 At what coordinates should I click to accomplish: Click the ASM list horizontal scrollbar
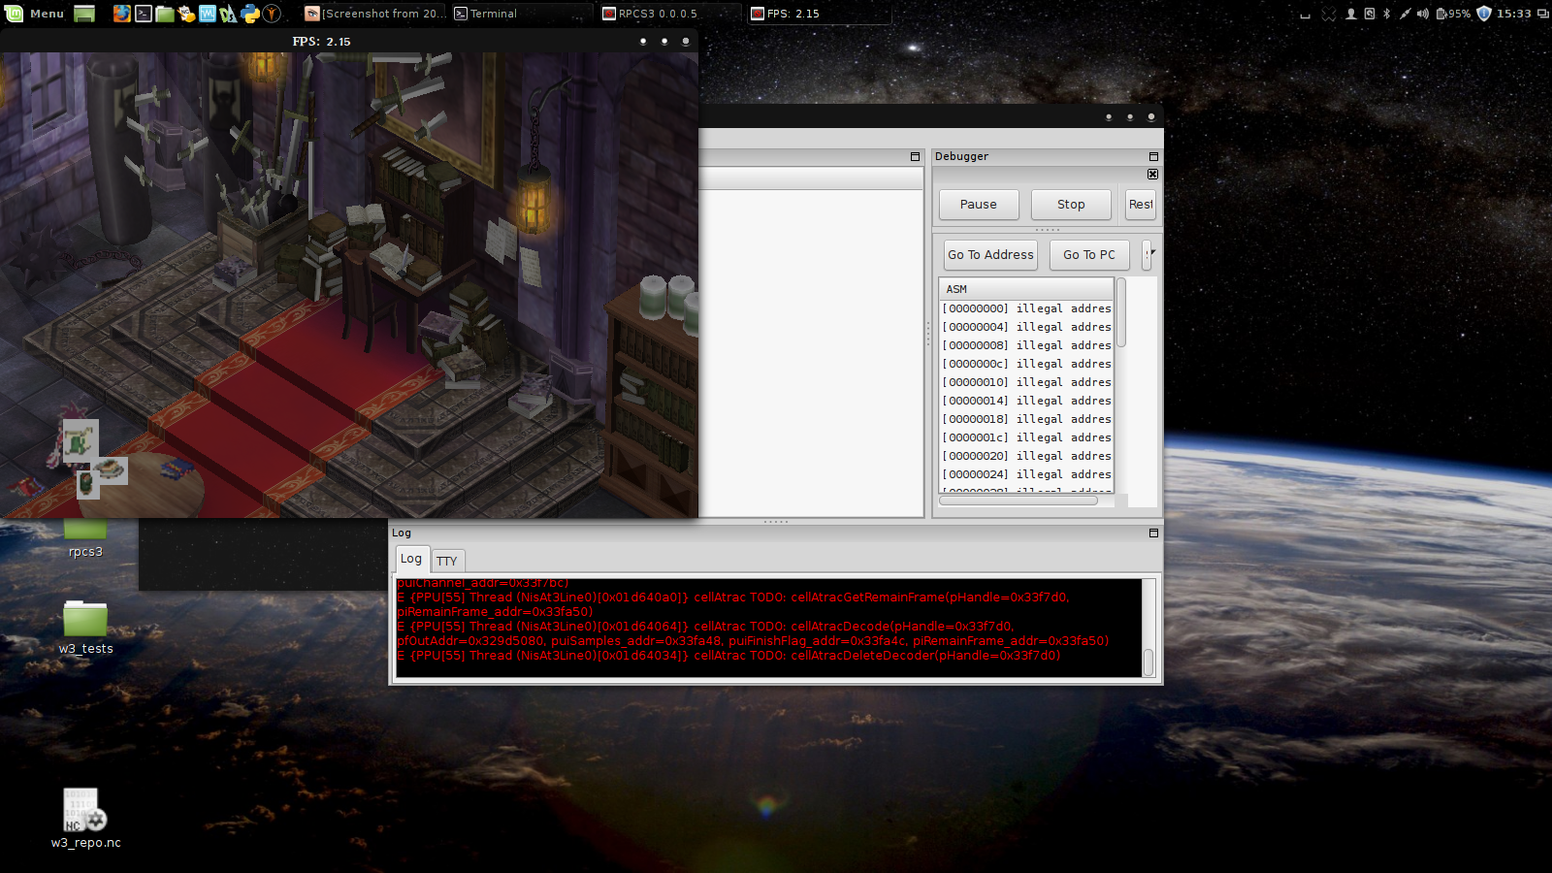click(1018, 501)
